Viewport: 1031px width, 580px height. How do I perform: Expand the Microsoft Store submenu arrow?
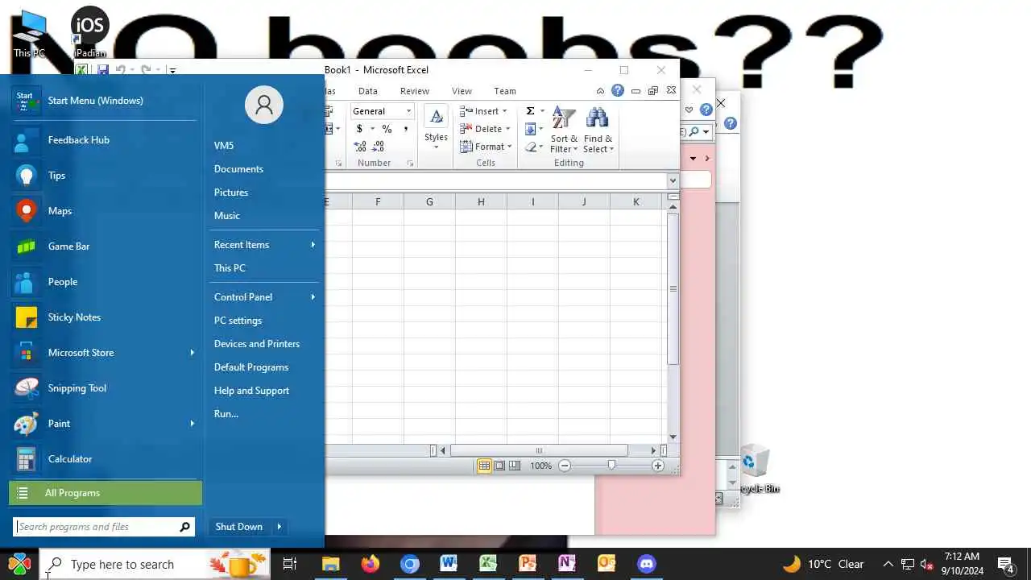[x=192, y=353]
